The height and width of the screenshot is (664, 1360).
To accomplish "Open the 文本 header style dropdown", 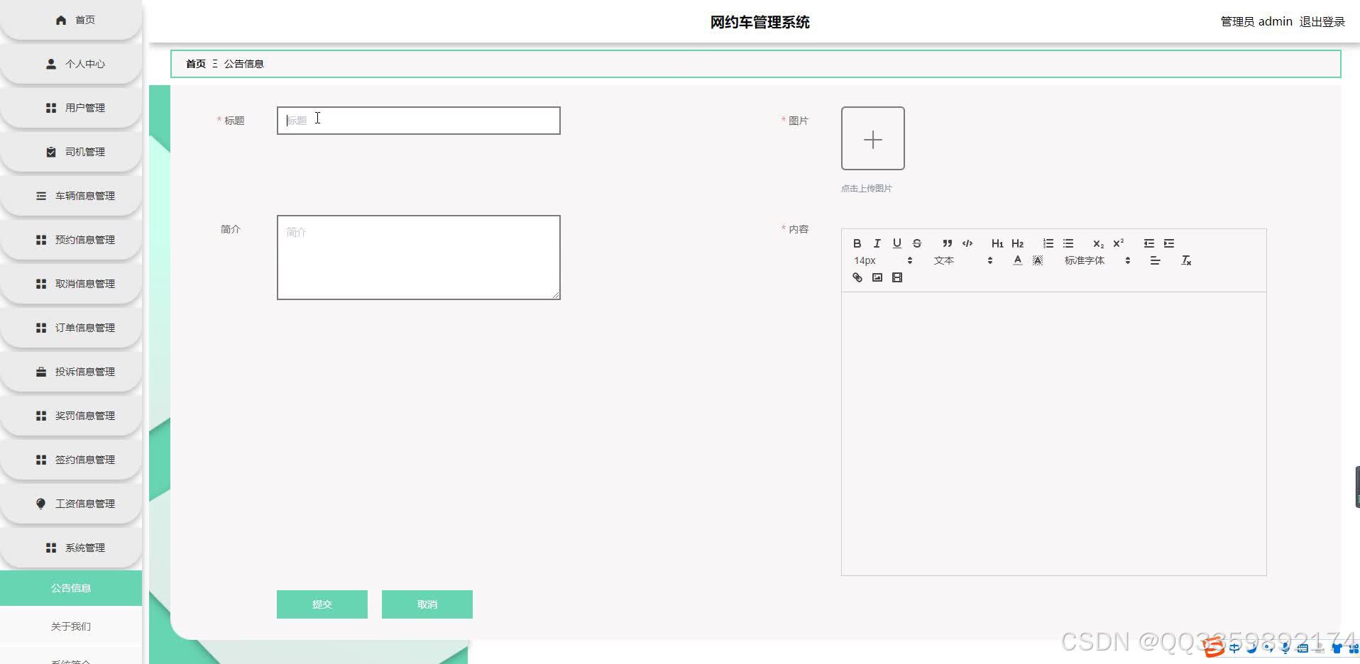I will click(963, 260).
